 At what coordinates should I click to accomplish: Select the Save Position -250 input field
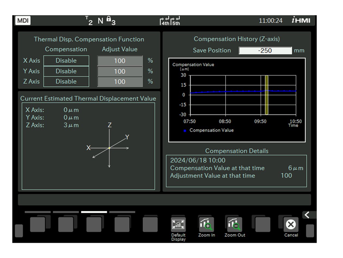[265, 51]
